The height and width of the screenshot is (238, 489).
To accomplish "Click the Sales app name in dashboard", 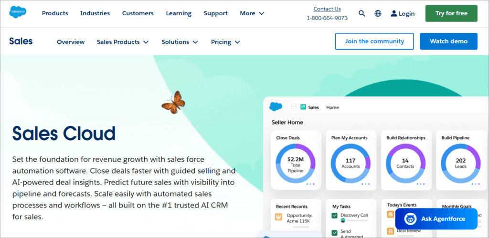I will [x=313, y=107].
